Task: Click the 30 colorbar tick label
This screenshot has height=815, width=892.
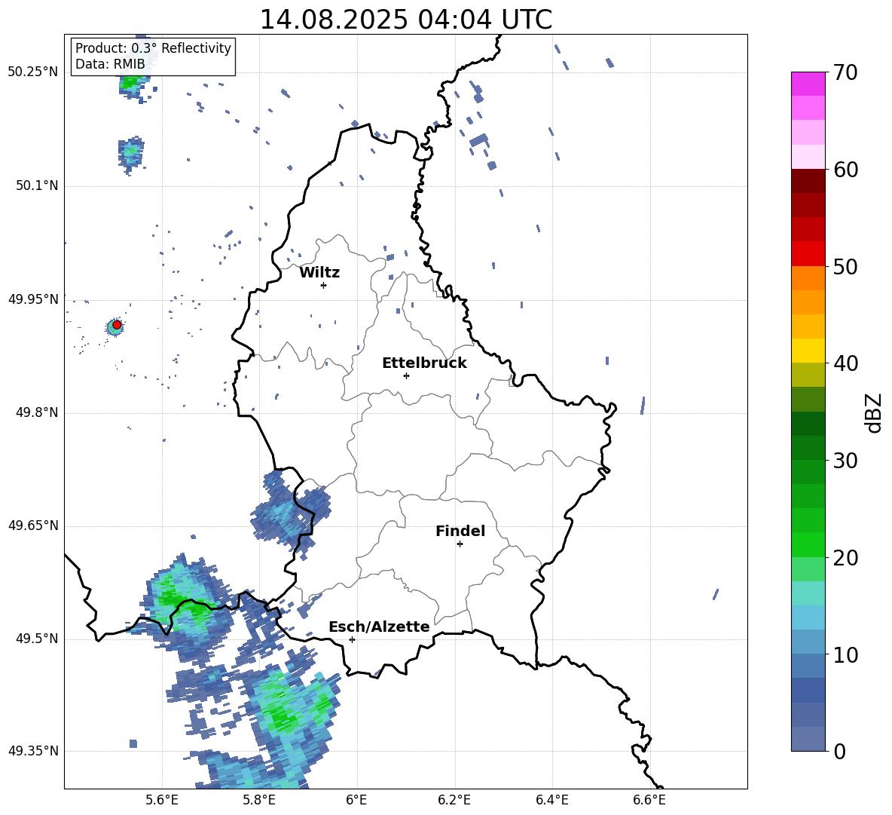Action: 845,461
